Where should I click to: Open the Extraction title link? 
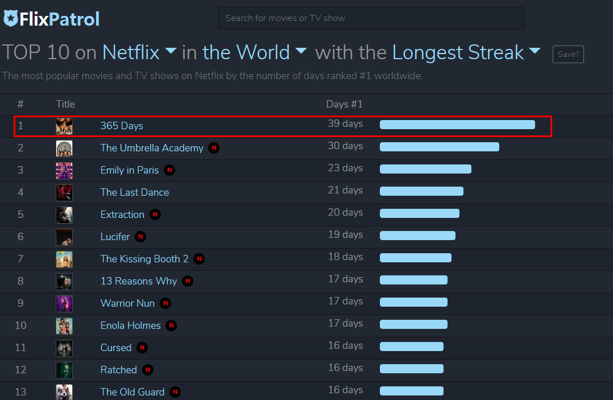pyautogui.click(x=122, y=215)
